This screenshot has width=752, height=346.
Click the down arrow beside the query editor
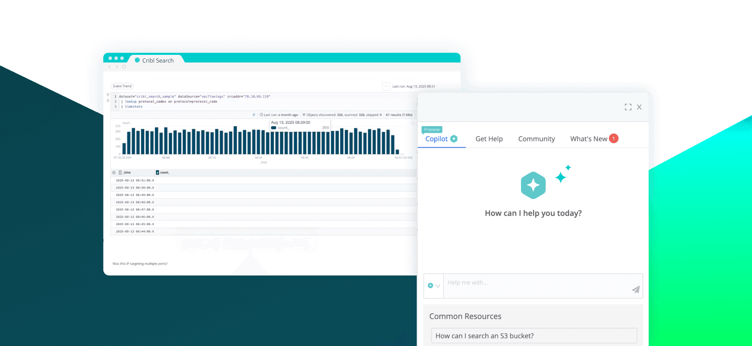(x=108, y=101)
